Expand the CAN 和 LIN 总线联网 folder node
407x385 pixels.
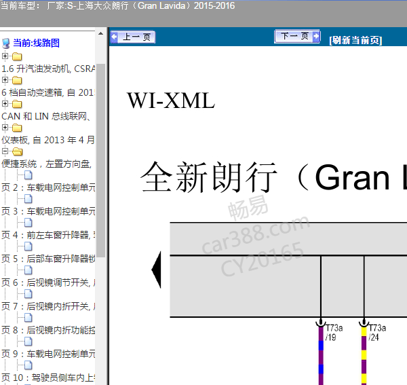5,103
